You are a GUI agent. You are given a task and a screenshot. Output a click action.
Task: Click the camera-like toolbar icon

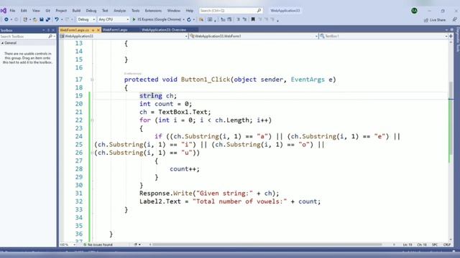(210, 19)
